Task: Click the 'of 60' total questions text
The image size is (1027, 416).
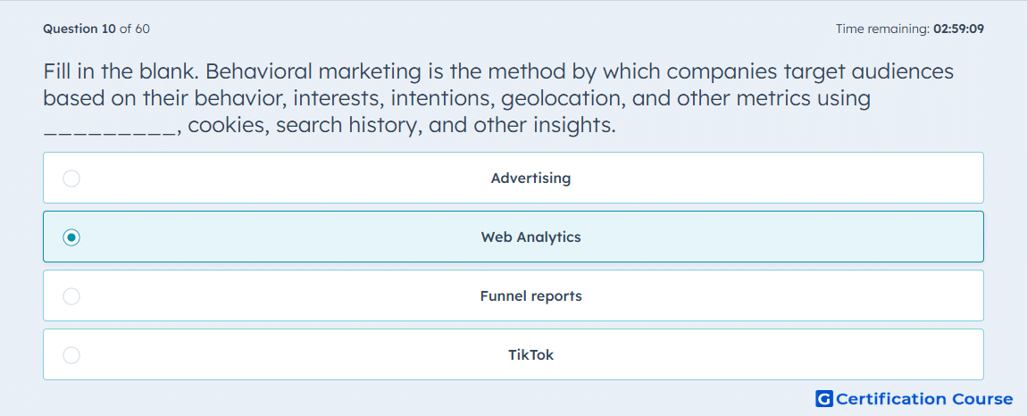Action: pyautogui.click(x=134, y=29)
